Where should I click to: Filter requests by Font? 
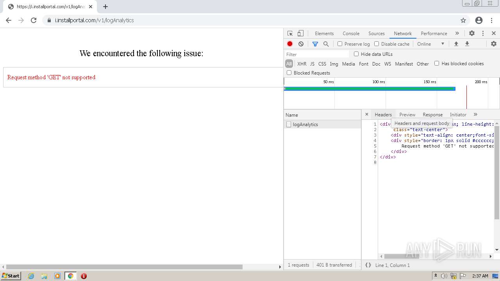364,64
